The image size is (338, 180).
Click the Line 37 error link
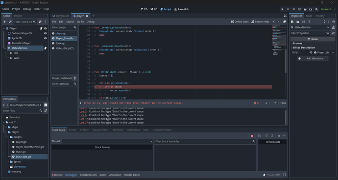click(x=84, y=123)
